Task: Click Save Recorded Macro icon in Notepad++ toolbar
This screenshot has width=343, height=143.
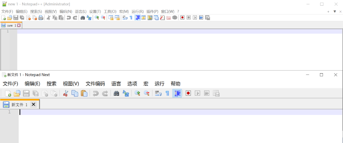Action: [x=207, y=18]
